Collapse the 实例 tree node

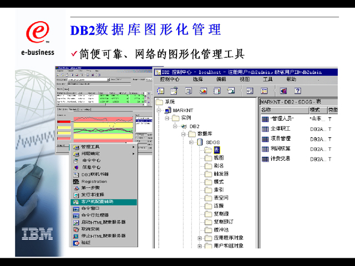pyautogui.click(x=167, y=118)
